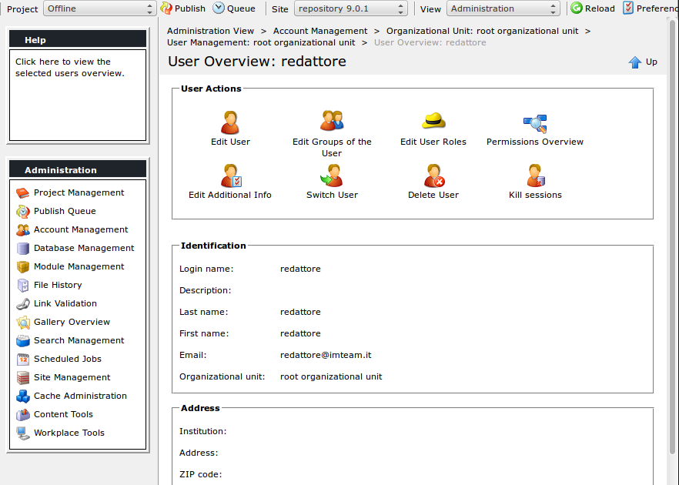Click the Publish Queue sidebar icon
The width and height of the screenshot is (679, 485).
[23, 211]
